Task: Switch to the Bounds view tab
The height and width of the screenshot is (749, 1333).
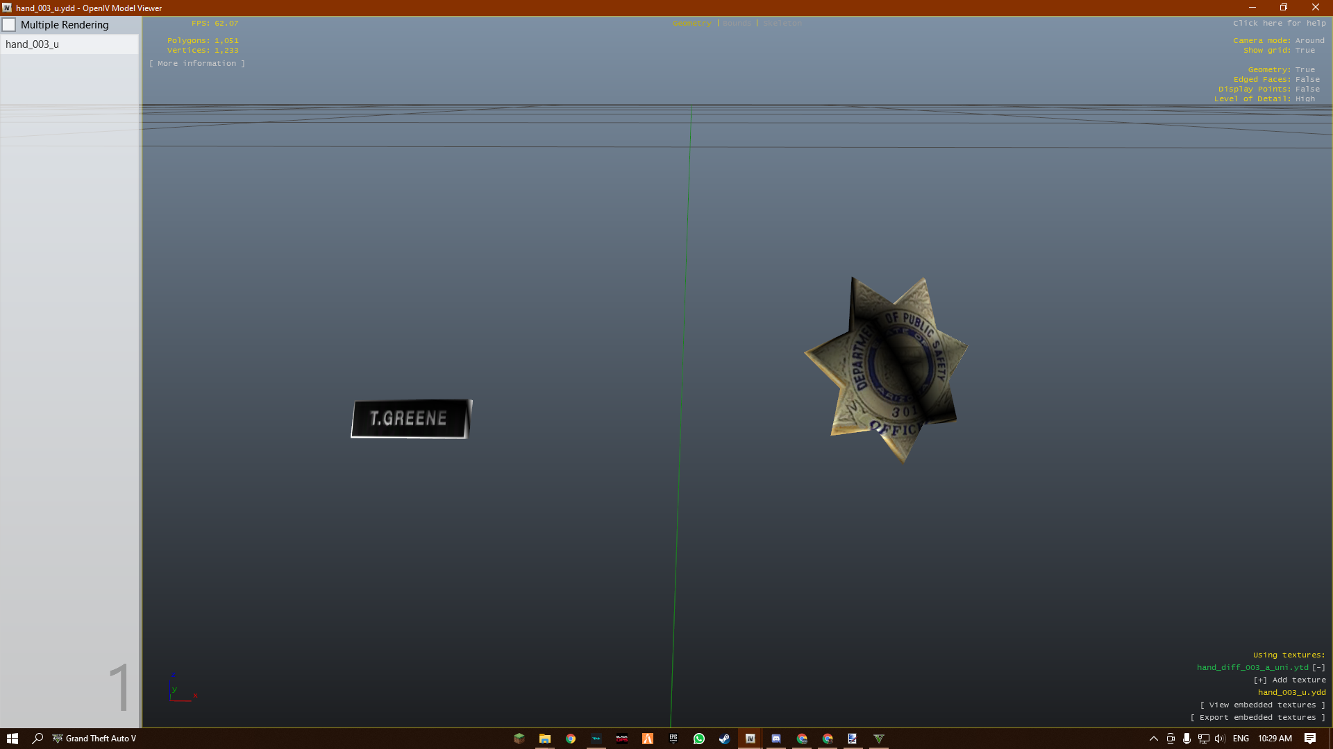Action: click(x=737, y=23)
